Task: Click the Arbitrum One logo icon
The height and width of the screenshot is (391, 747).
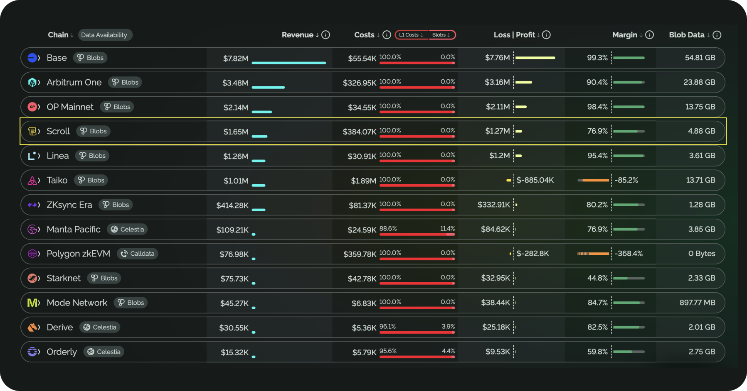Action: point(32,83)
